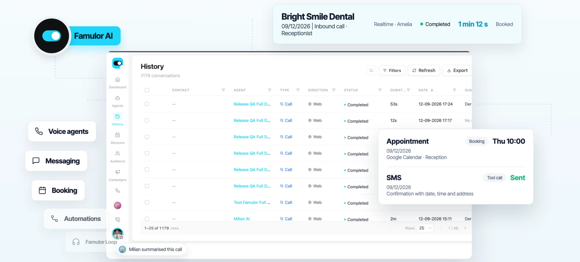Image resolution: width=580 pixels, height=262 pixels.
Task: Click the Booking tag on Appointment card
Action: [x=477, y=141]
